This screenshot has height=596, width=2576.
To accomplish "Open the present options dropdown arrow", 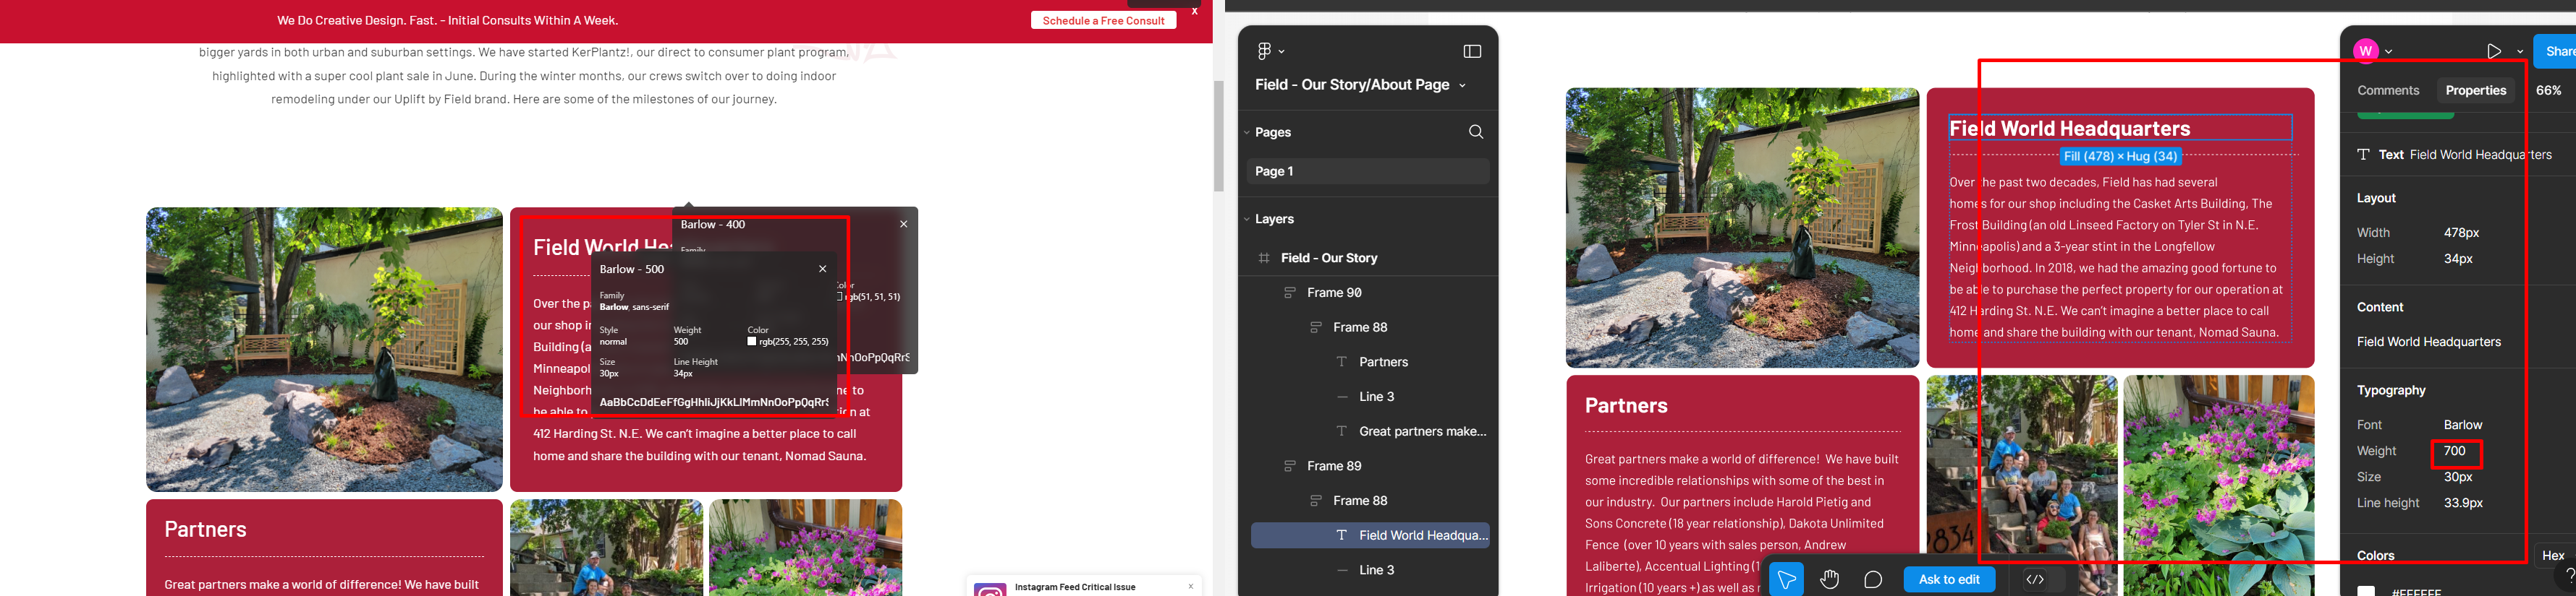I will [x=2520, y=51].
